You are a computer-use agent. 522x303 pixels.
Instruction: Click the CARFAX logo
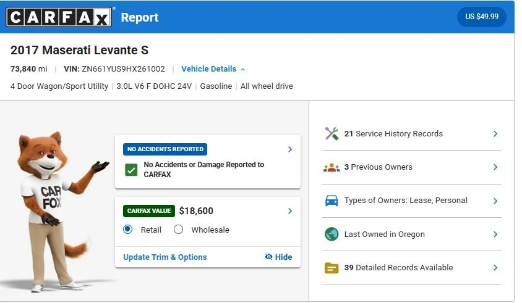click(x=59, y=17)
